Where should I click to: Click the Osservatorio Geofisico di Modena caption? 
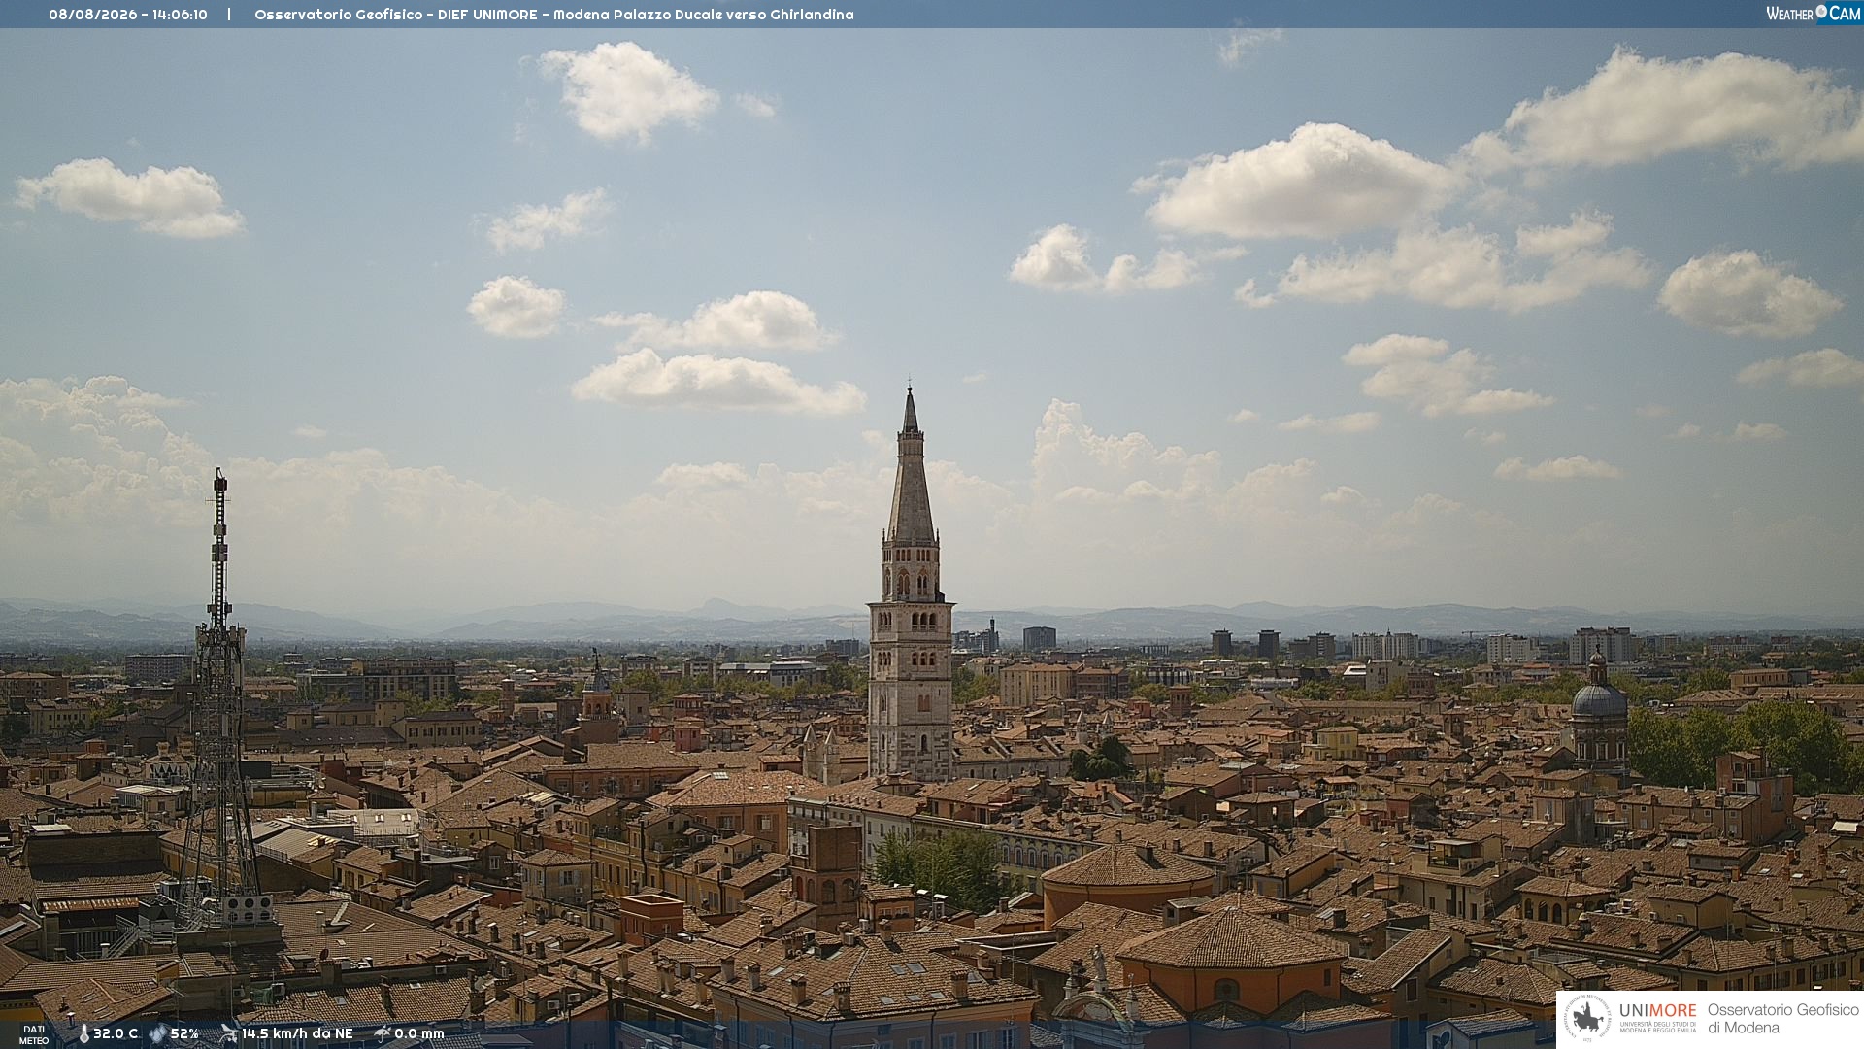[1782, 1019]
